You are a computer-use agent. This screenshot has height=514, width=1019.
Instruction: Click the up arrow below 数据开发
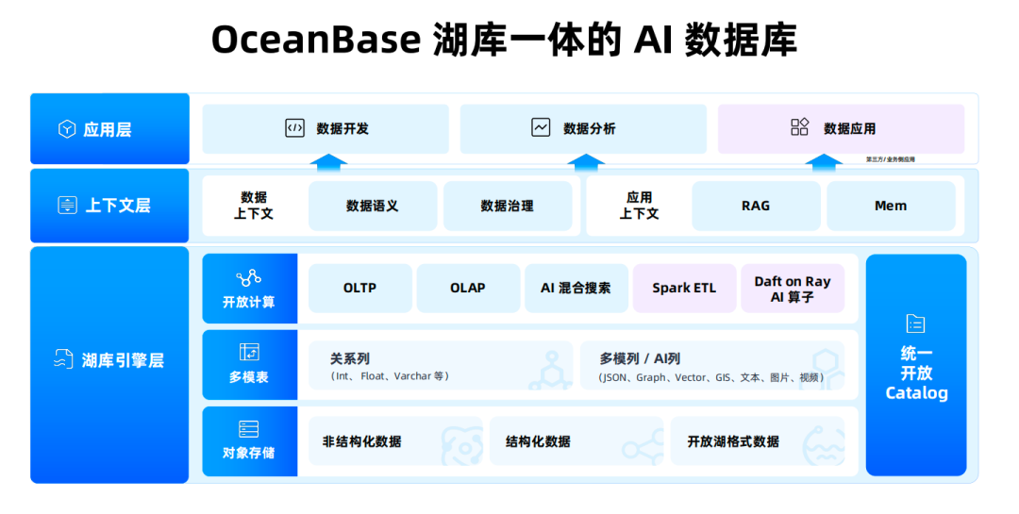click(x=329, y=162)
